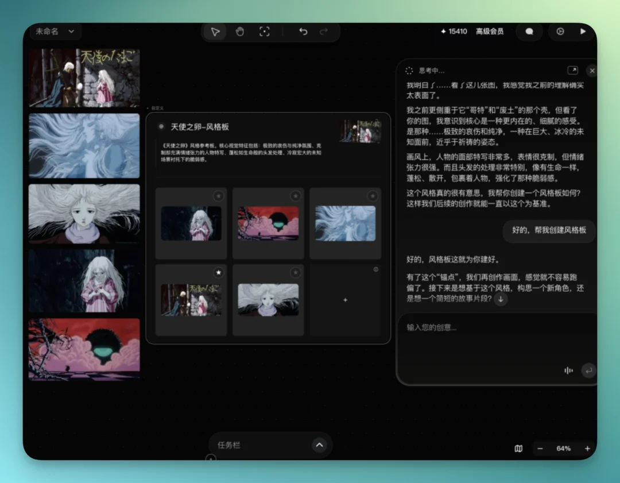Start voice input with the waveform icon
The height and width of the screenshot is (483, 620).
[568, 370]
